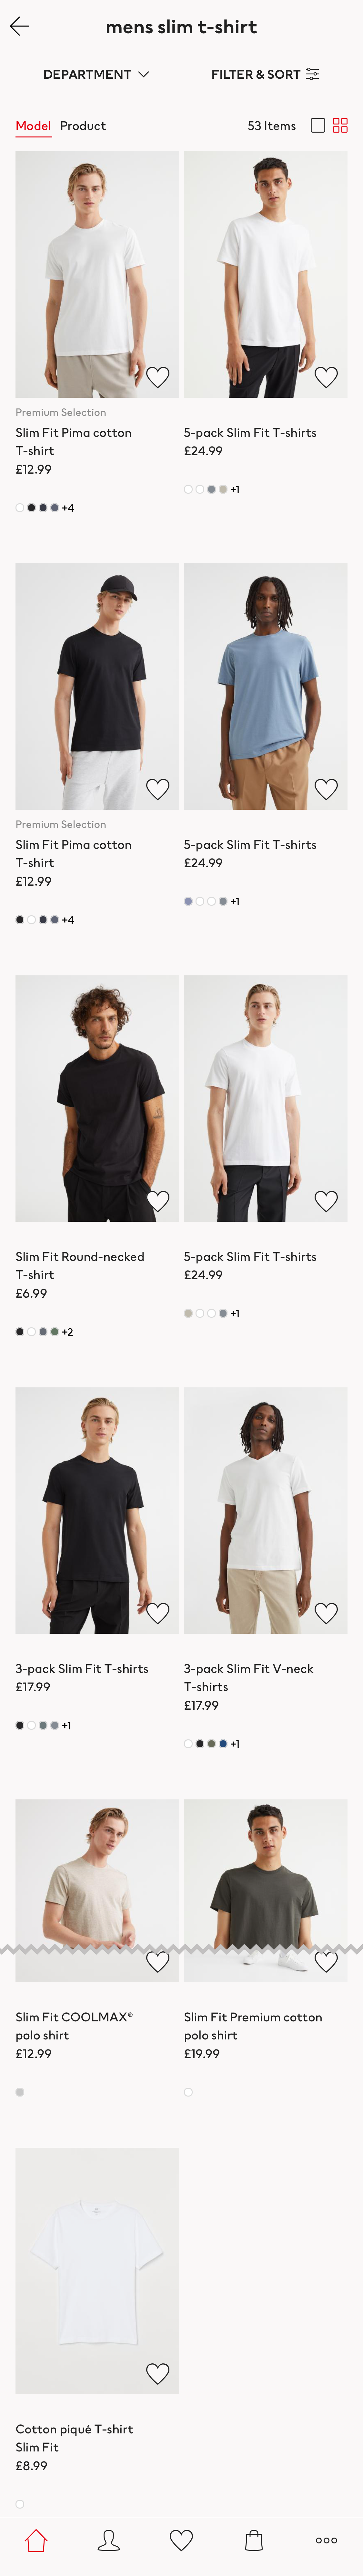Open the home tab icon
This screenshot has height=2576, width=363.
[x=36, y=2540]
